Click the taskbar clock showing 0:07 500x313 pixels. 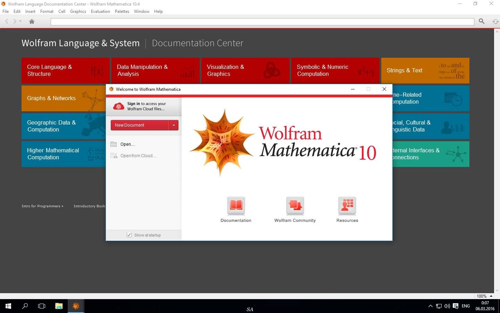point(485,306)
